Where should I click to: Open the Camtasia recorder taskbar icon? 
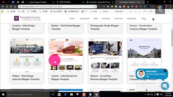84,95
